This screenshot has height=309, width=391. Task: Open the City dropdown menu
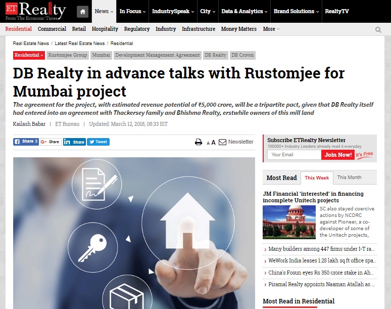click(x=208, y=11)
